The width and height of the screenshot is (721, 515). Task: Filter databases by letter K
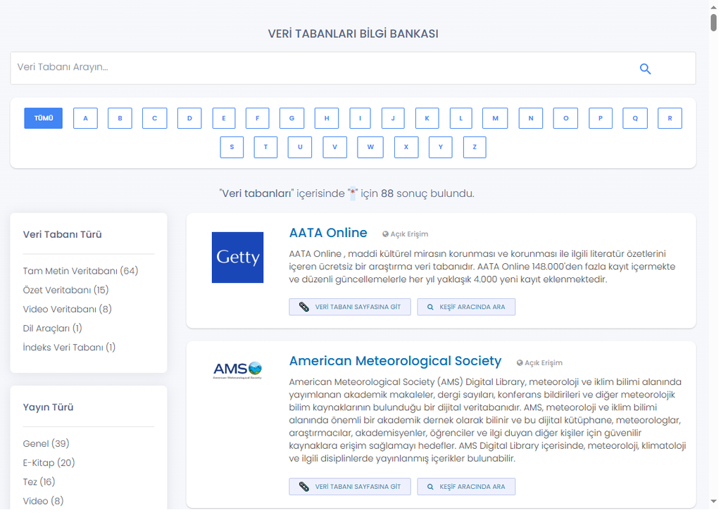(427, 118)
